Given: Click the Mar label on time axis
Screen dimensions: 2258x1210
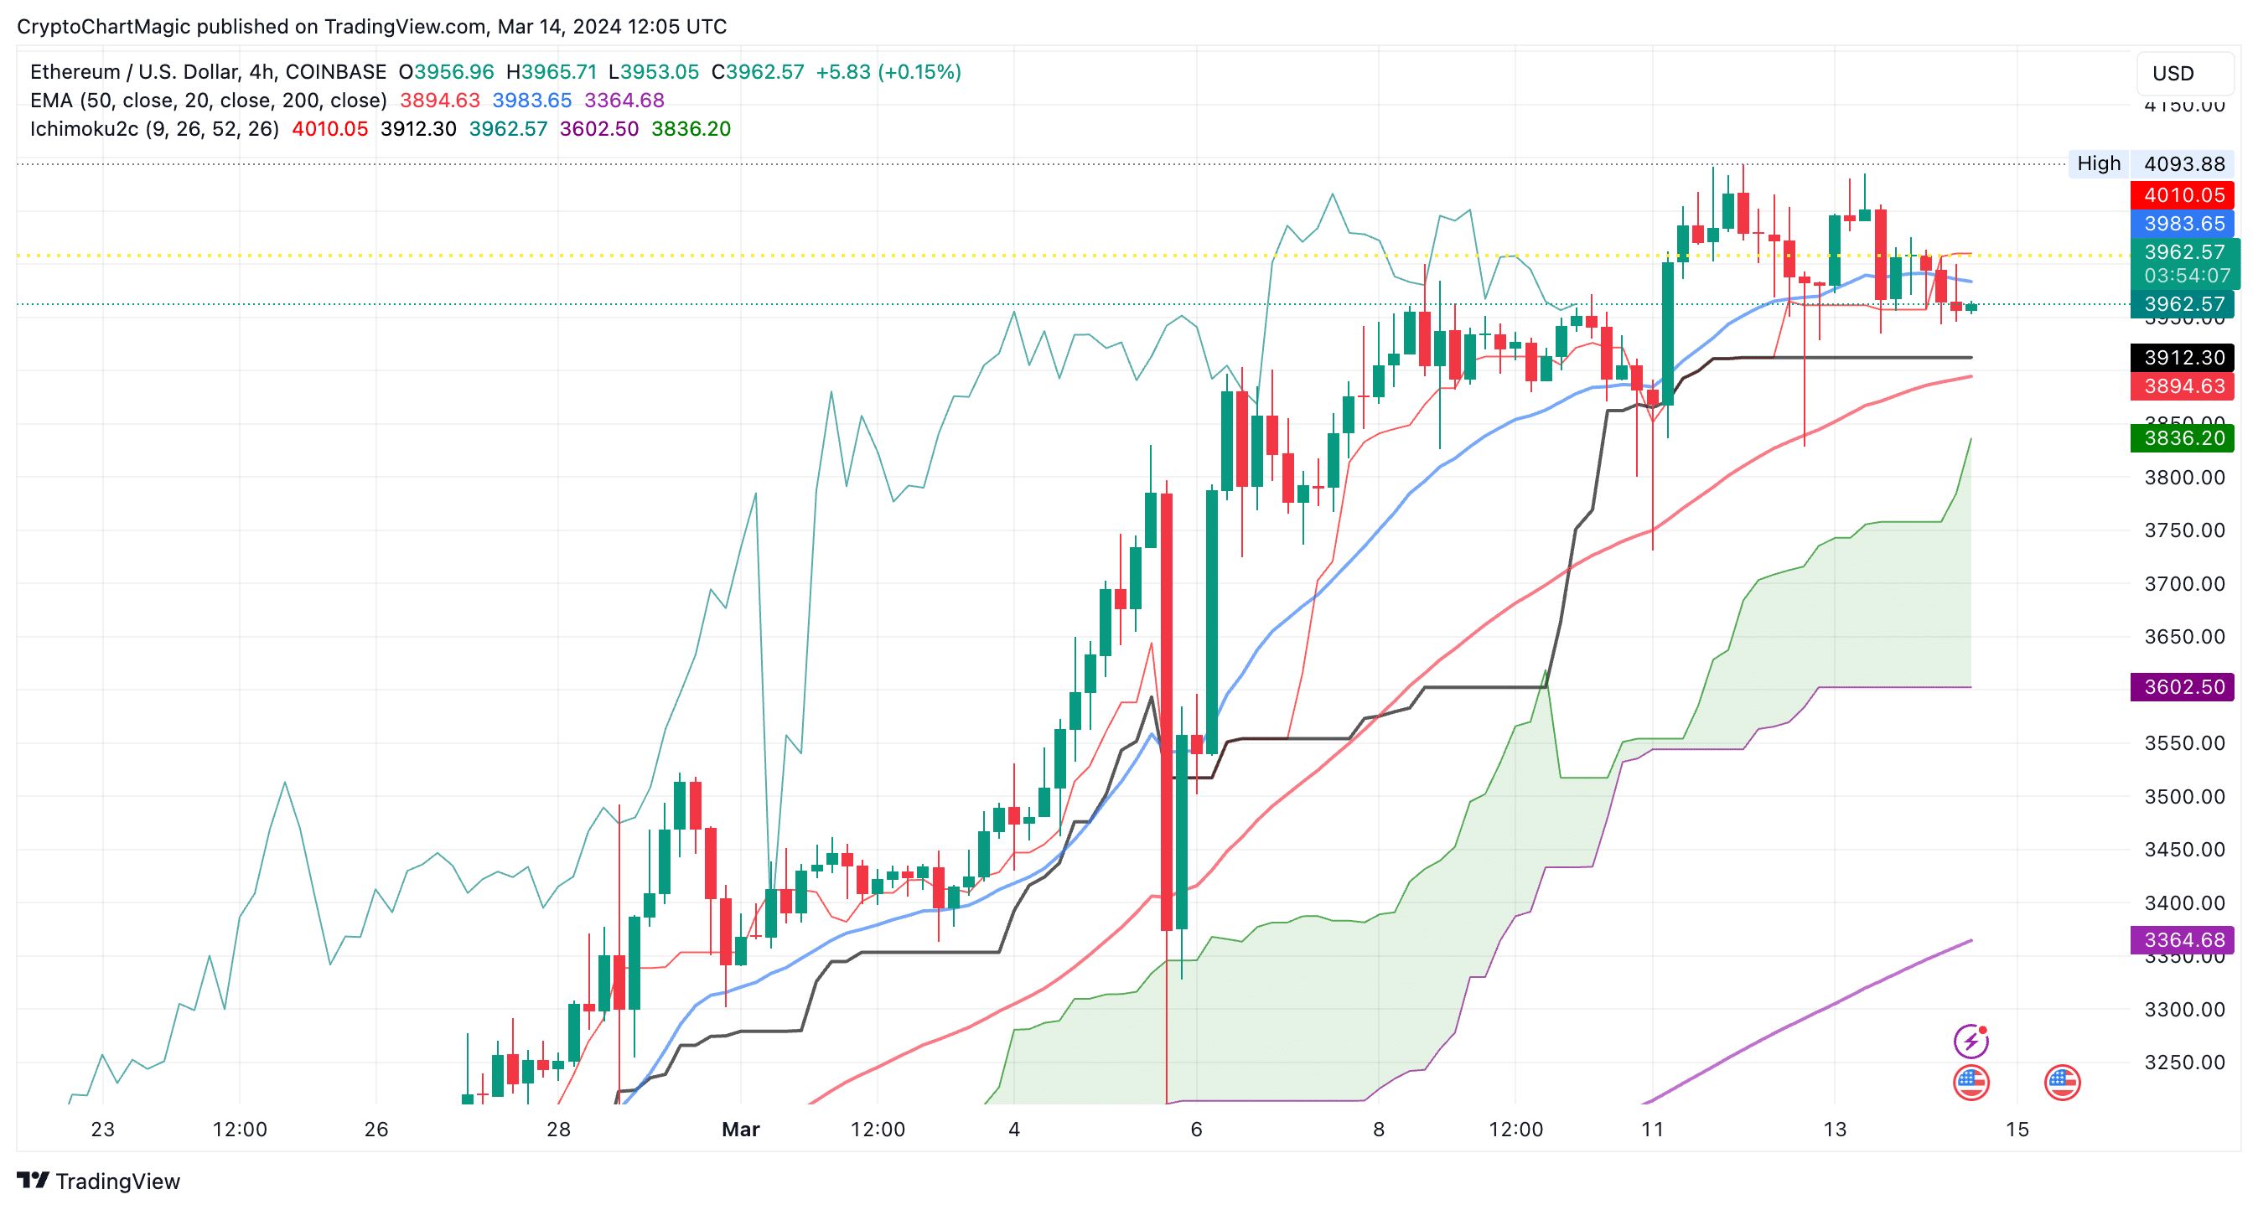Looking at the screenshot, I should pos(741,1130).
